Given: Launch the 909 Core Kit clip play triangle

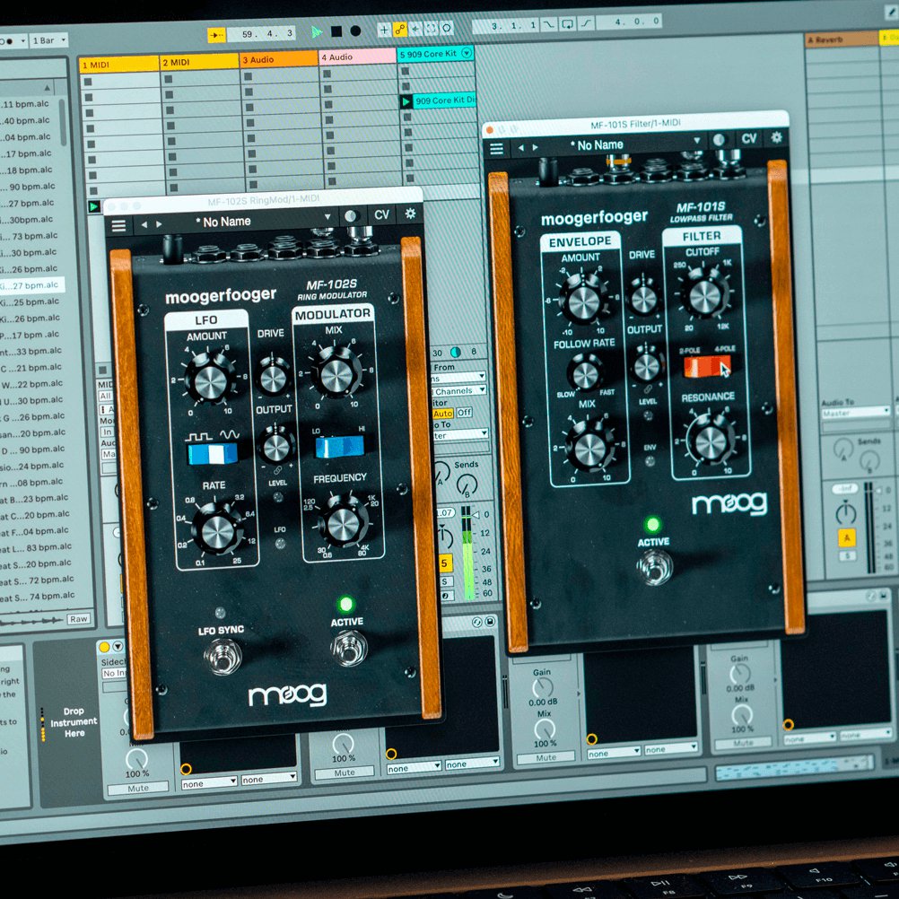Looking at the screenshot, I should pyautogui.click(x=406, y=101).
